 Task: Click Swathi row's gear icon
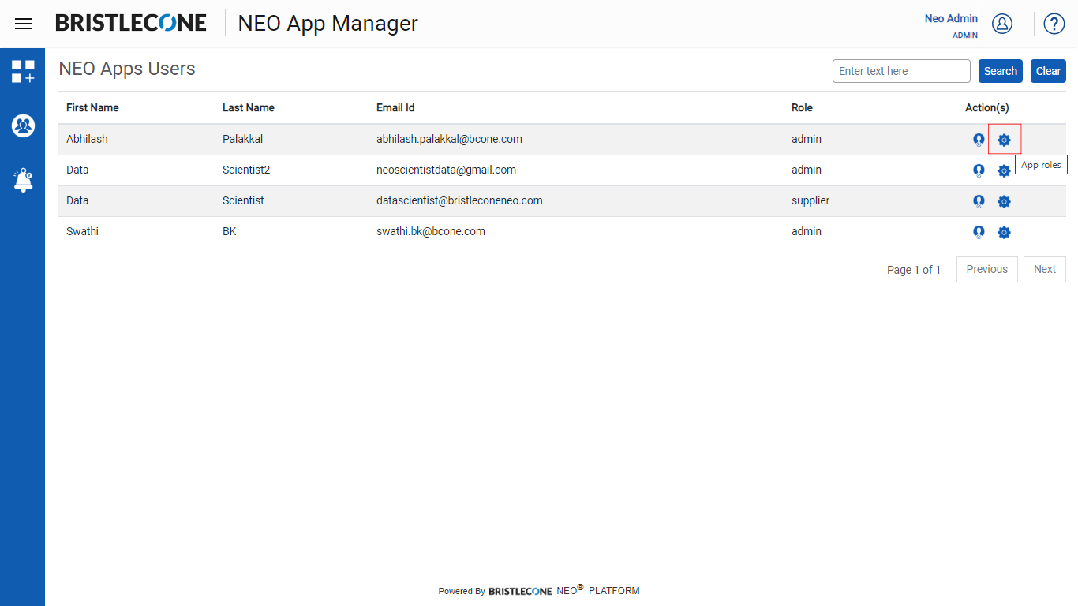pos(1004,232)
